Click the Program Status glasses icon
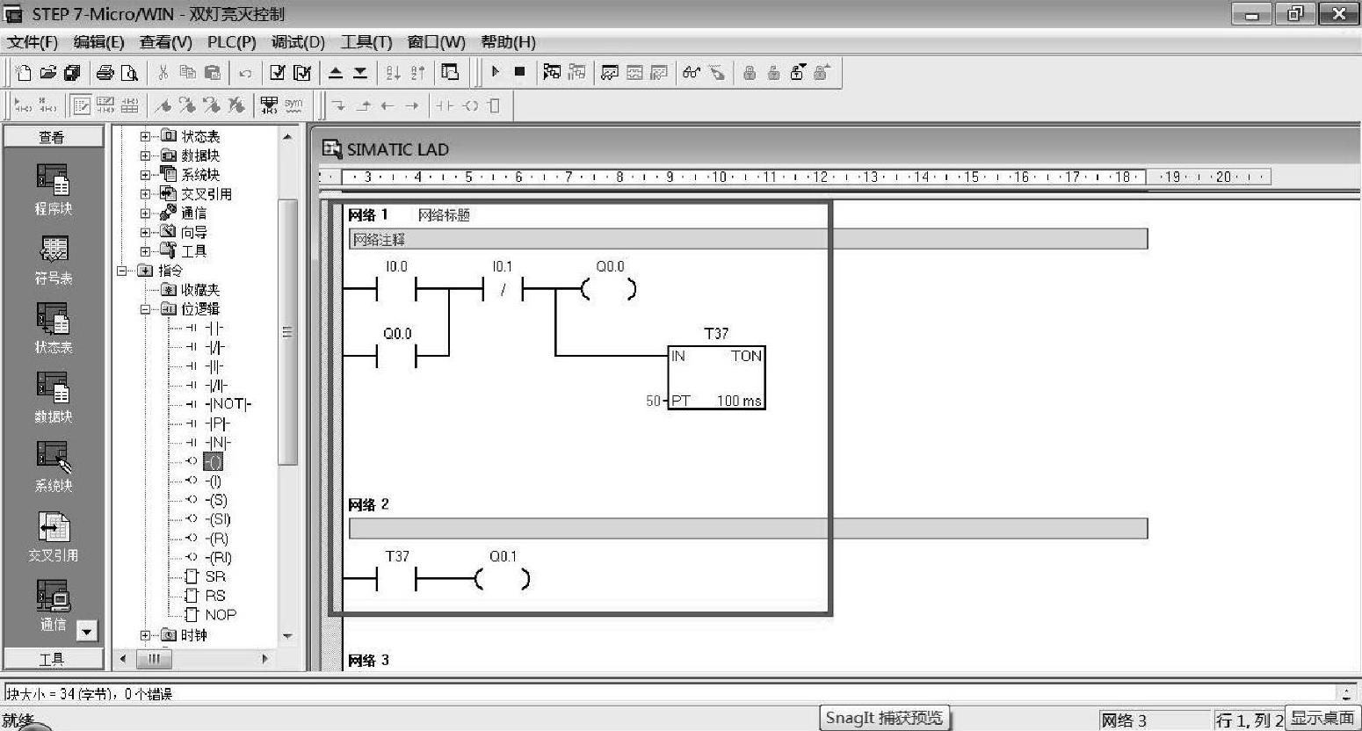Image resolution: width=1362 pixels, height=731 pixels. [x=692, y=73]
